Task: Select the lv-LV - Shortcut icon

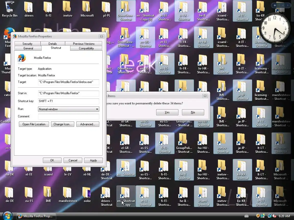Action: [x=262, y=196]
